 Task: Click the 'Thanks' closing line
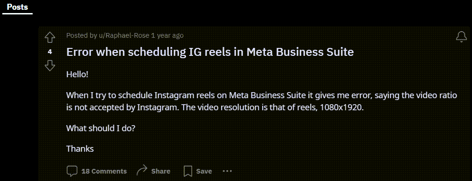click(x=80, y=148)
